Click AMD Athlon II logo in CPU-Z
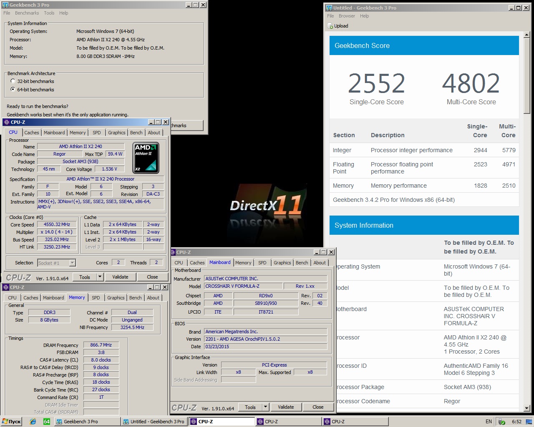This screenshot has width=534, height=427. (146, 158)
